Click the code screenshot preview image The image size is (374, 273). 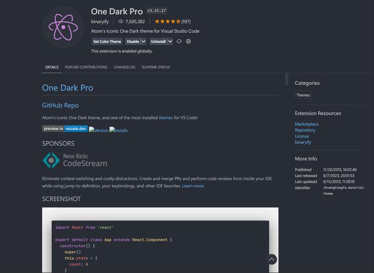click(x=160, y=240)
